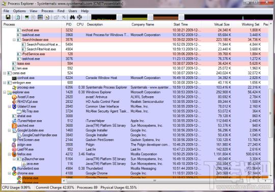Collapse the chrome.exe process tree
Image resolution: width=275 pixels, height=192 pixels.
pos(10,174)
